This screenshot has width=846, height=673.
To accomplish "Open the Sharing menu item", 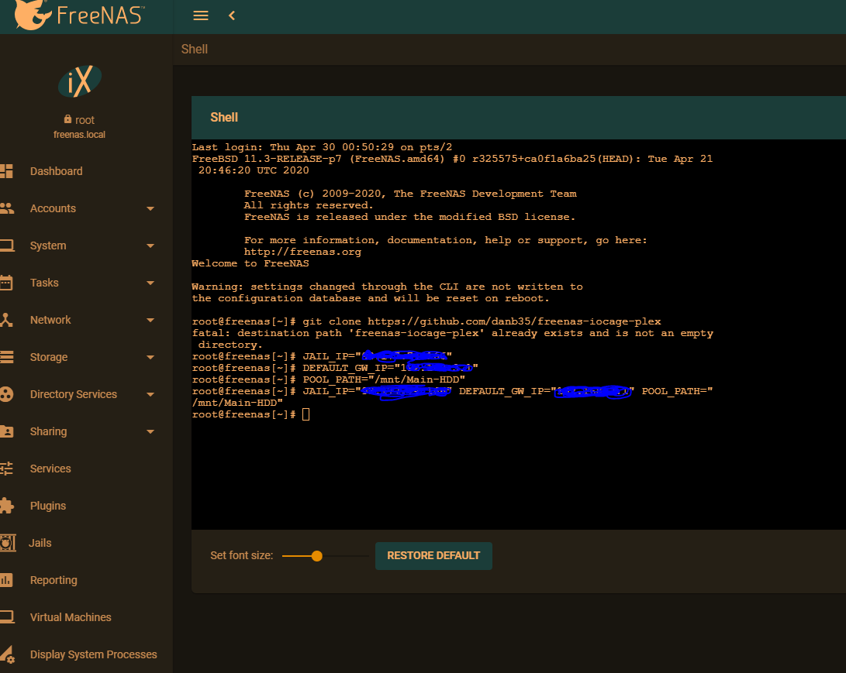I will [49, 431].
